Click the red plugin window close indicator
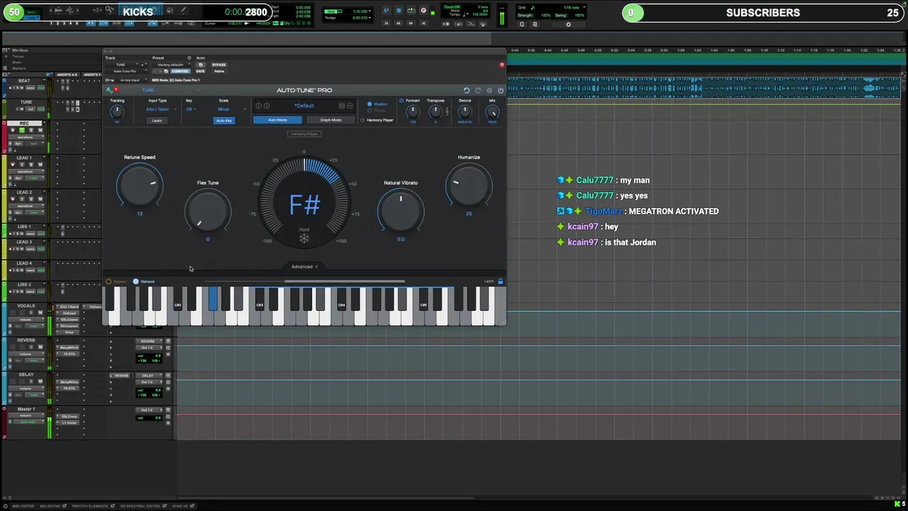The width and height of the screenshot is (908, 511). click(x=502, y=65)
